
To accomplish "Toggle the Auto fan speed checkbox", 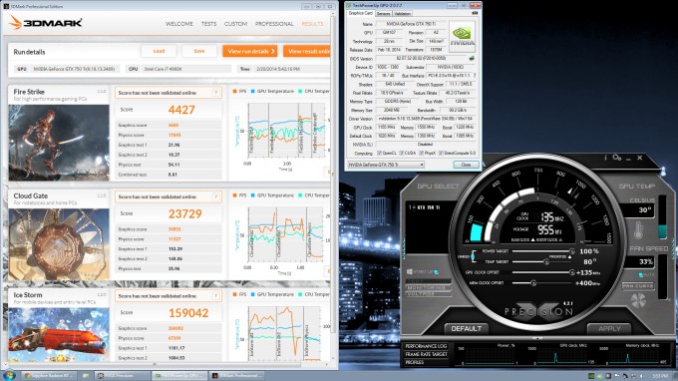I will 641,275.
